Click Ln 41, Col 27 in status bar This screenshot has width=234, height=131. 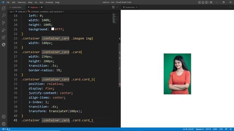tap(188, 129)
